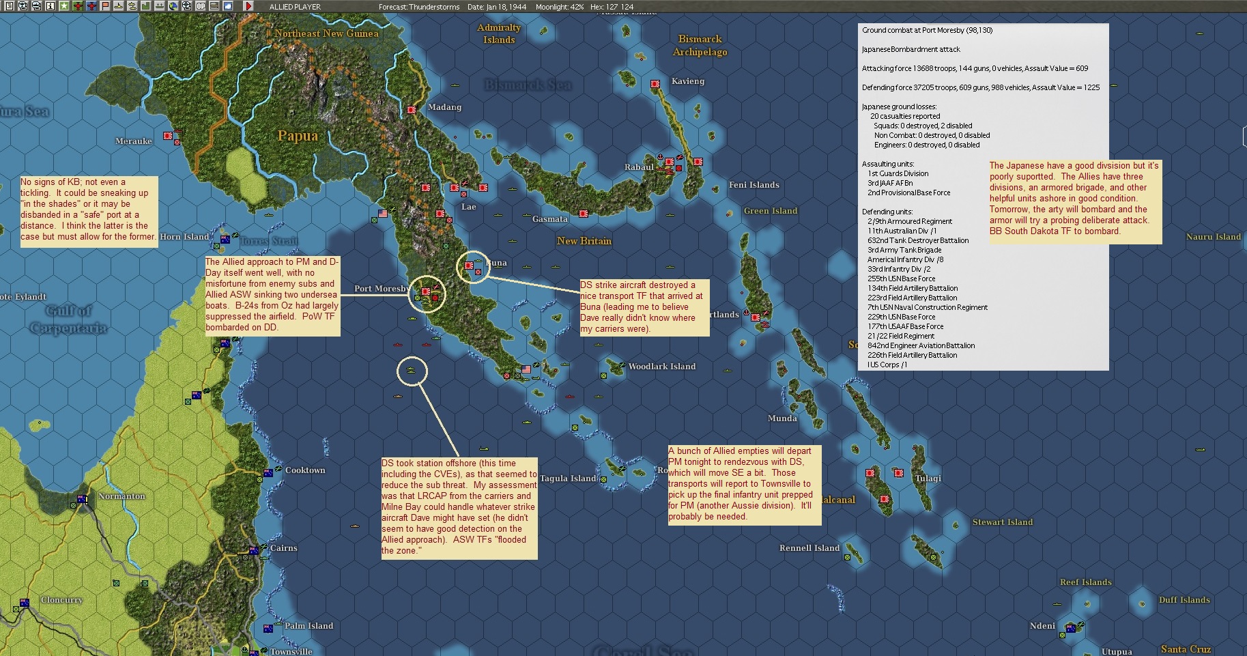Viewport: 1247px width, 656px height.
Task: Click 177th USAAF Base Force entry
Action: click(906, 326)
